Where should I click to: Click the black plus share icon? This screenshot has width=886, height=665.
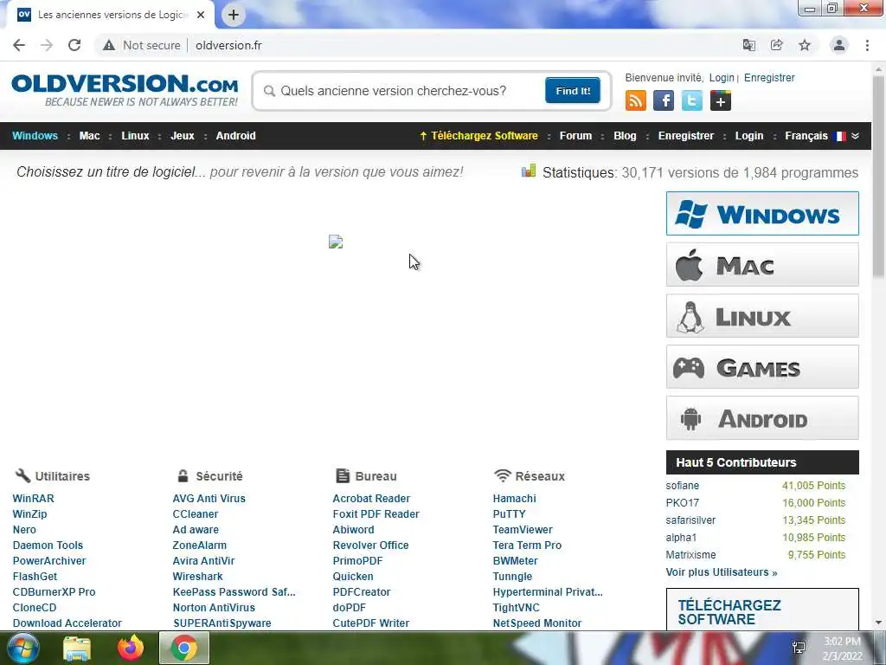[721, 101]
